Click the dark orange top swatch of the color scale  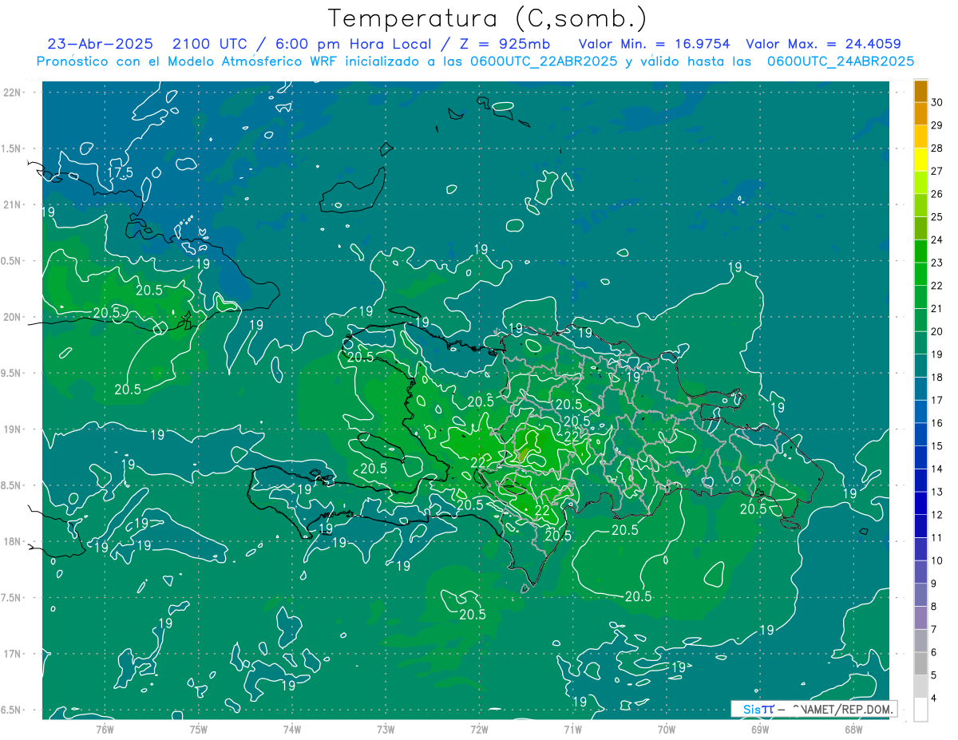click(x=921, y=91)
